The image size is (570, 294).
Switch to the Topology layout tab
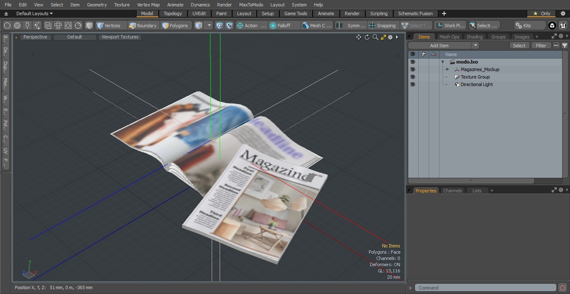pyautogui.click(x=172, y=13)
